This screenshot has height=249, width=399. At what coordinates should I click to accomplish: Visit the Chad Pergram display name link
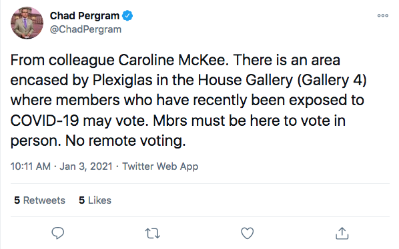pos(85,16)
